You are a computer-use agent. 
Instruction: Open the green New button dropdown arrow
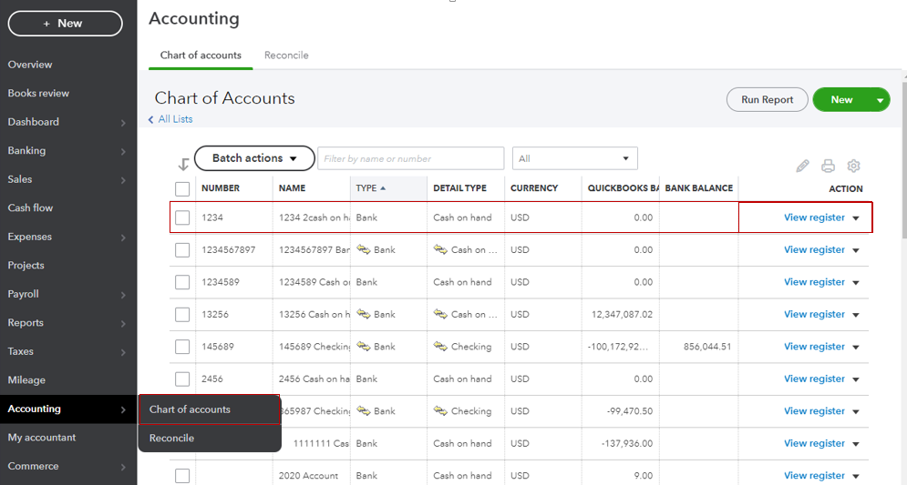point(880,100)
